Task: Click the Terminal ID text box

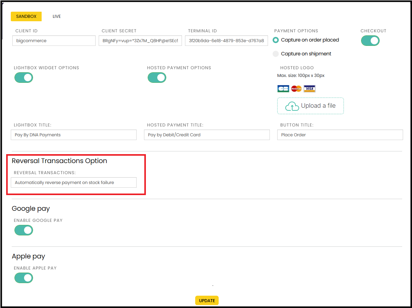Action: [226, 41]
